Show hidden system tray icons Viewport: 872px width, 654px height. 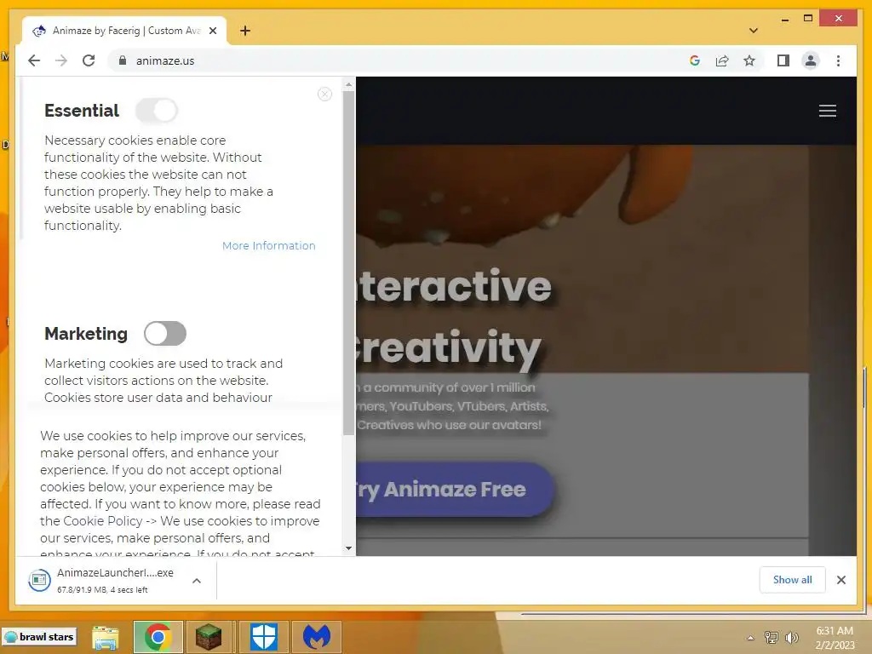tap(750, 638)
